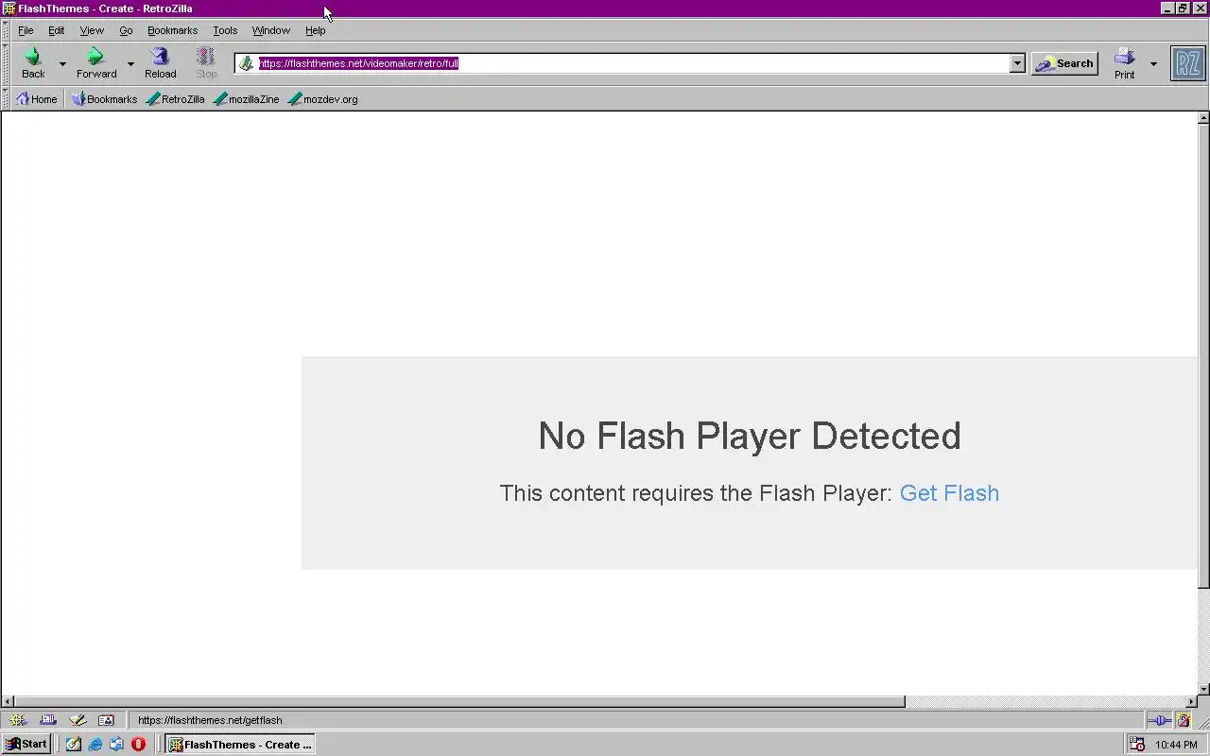1210x756 pixels.
Task: Collapse the personal toolbar grippy
Action: pyautogui.click(x=6, y=98)
